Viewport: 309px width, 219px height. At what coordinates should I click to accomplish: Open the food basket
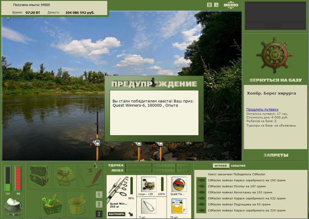coord(52,204)
